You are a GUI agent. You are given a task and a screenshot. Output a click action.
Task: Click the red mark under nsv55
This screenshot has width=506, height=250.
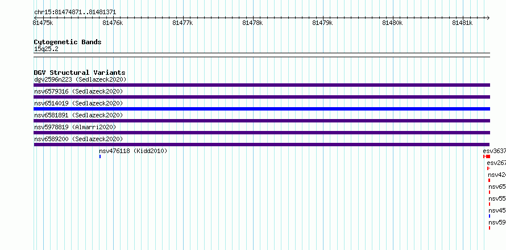[490, 204]
